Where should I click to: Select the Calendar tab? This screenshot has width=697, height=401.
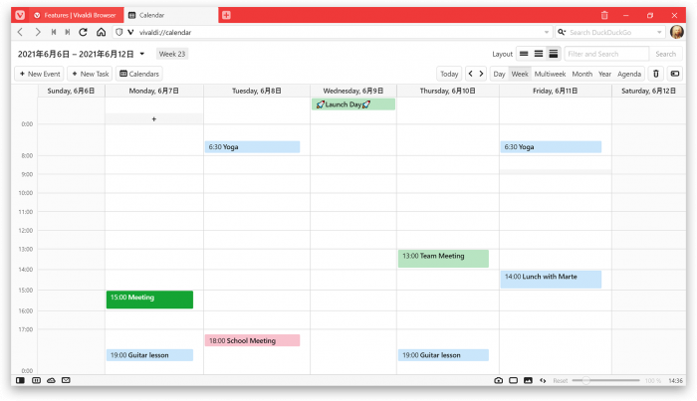[x=170, y=15]
